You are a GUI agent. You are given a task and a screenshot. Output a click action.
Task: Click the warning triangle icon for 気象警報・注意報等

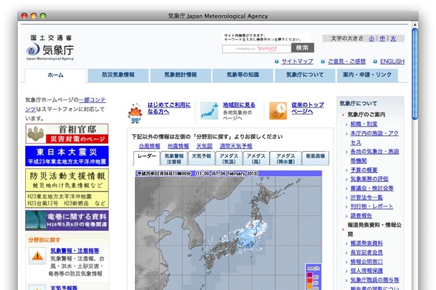pos(37,255)
